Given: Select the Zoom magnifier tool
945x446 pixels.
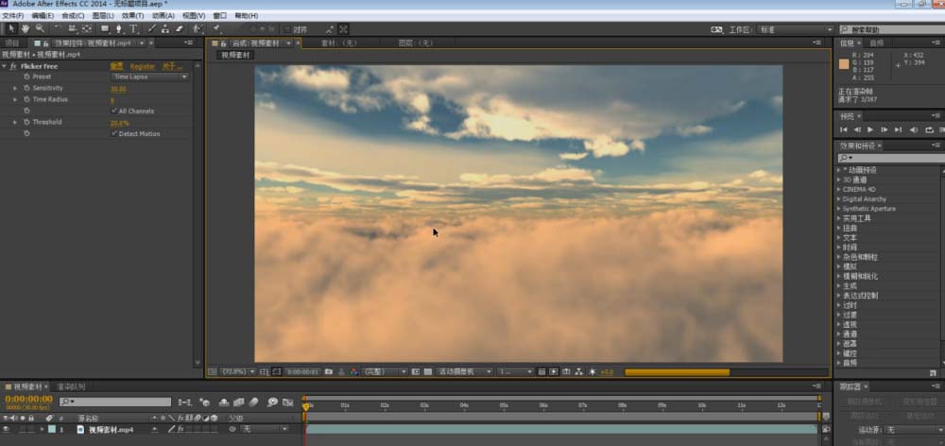Looking at the screenshot, I should click(40, 28).
